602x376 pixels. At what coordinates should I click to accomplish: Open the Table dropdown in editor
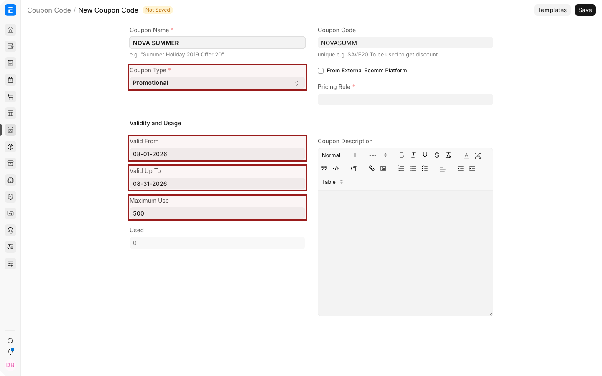coord(332,182)
